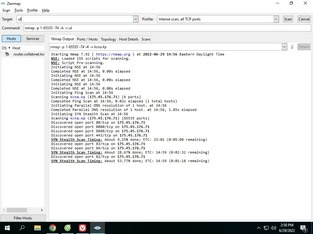Screen dimensions: 313x234
Task: Click the host list scroll right arrow
Action: 42,210
